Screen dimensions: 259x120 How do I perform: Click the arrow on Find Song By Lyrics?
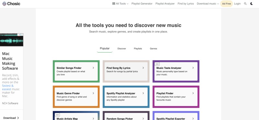click(x=143, y=68)
